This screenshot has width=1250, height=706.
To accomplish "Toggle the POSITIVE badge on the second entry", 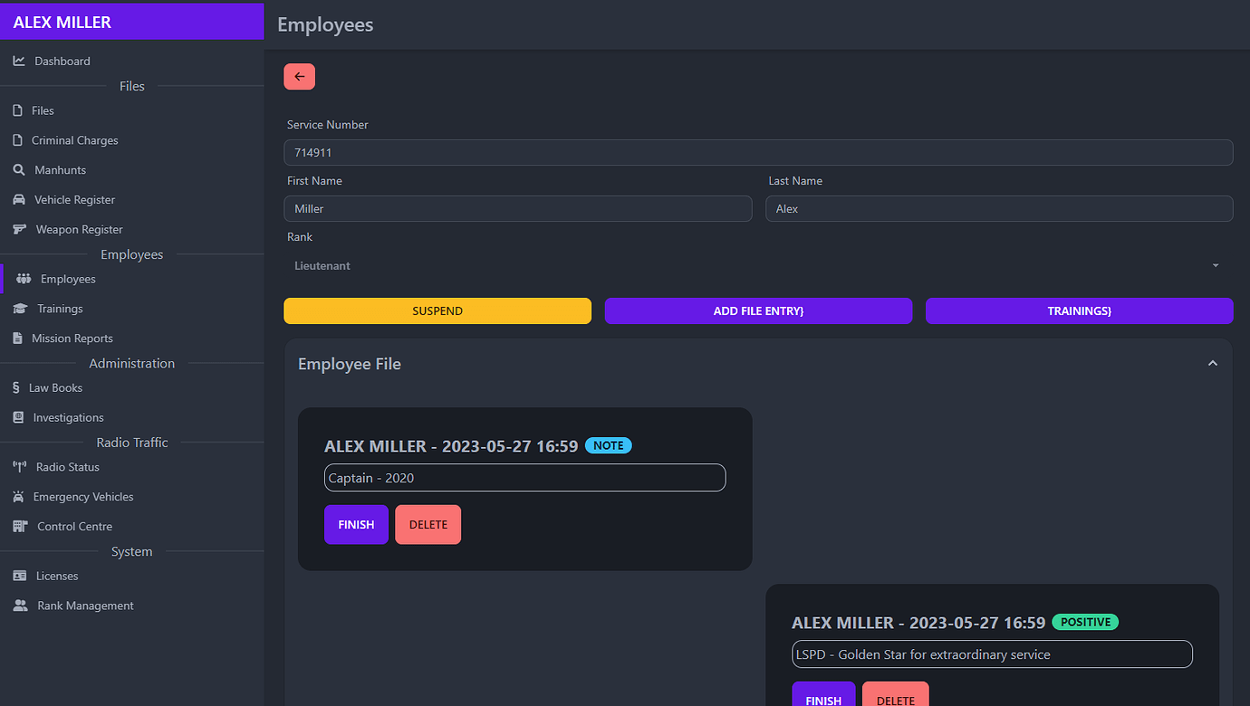I will (1085, 622).
